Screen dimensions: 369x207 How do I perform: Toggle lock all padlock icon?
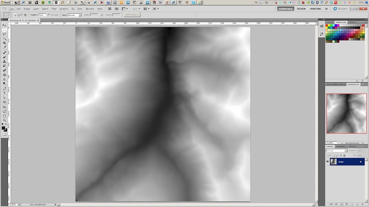click(x=344, y=155)
